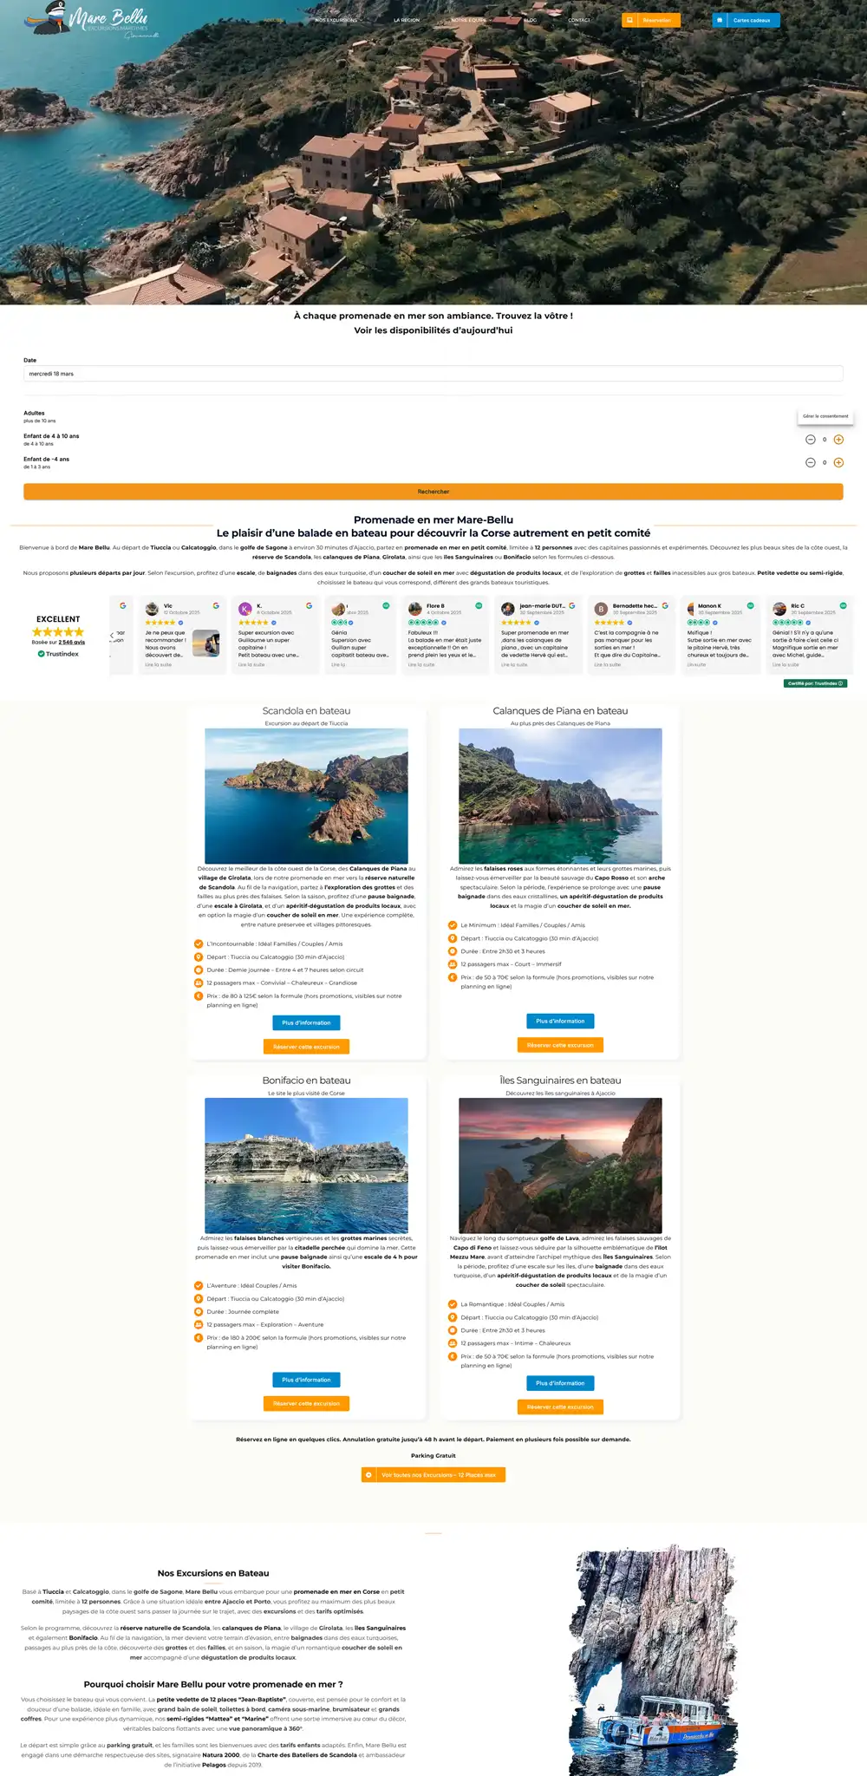This screenshot has width=867, height=1776.
Task: Click the plus icon for Enfant de 4 à 10 ans
Action: (838, 440)
